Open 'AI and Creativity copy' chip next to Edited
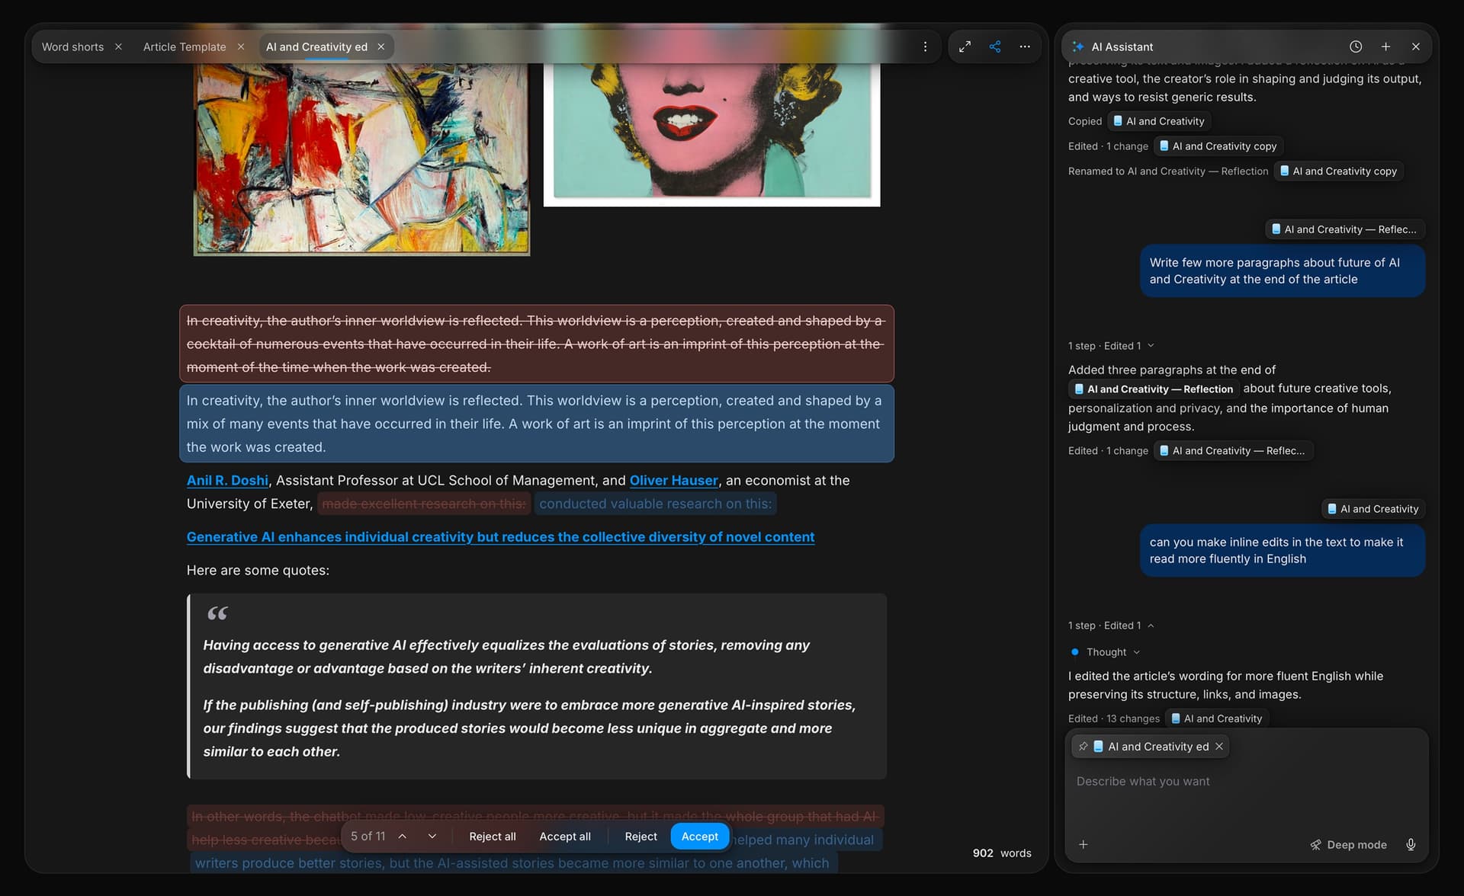The image size is (1464, 896). [1218, 146]
